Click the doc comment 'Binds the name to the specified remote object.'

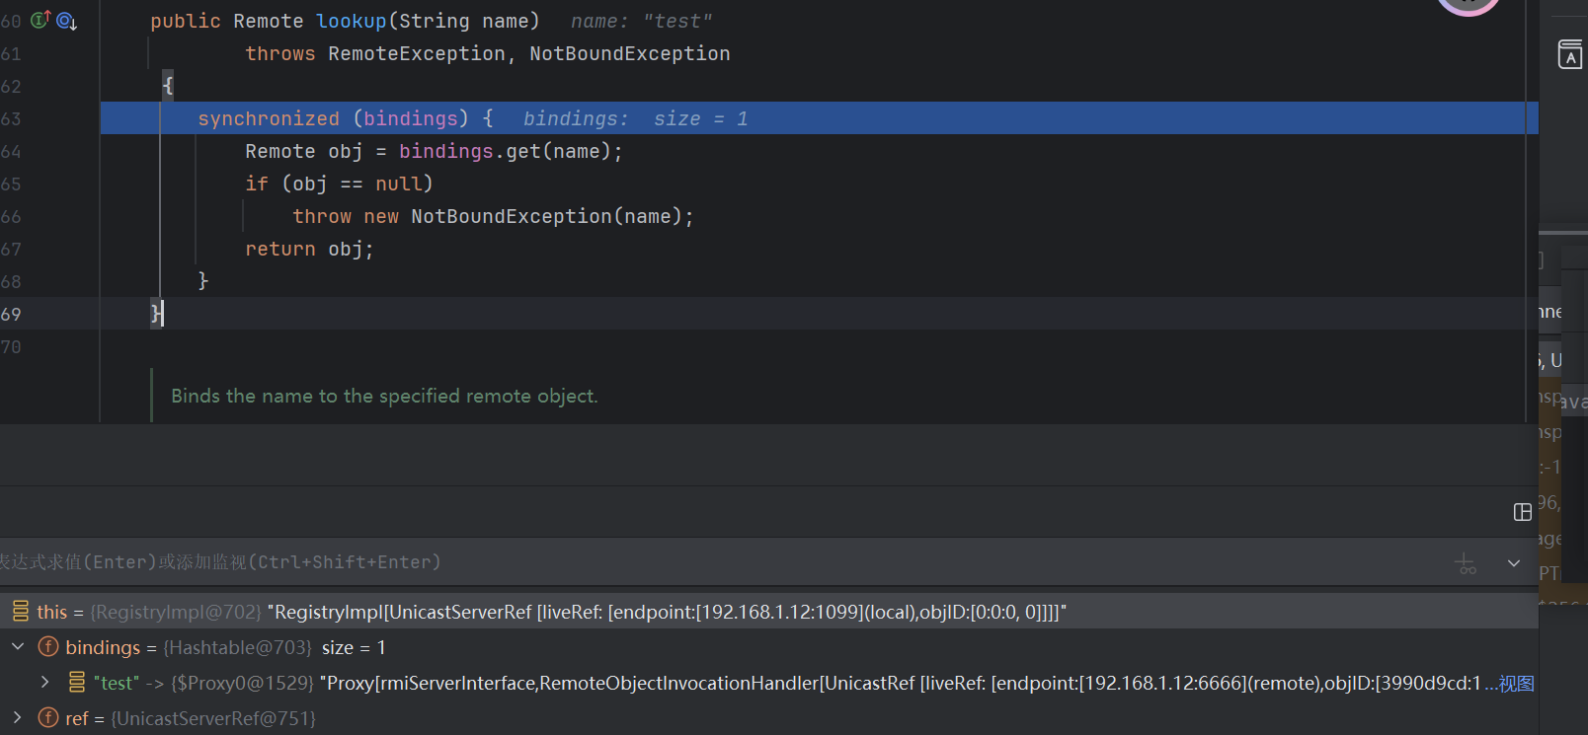pos(384,396)
